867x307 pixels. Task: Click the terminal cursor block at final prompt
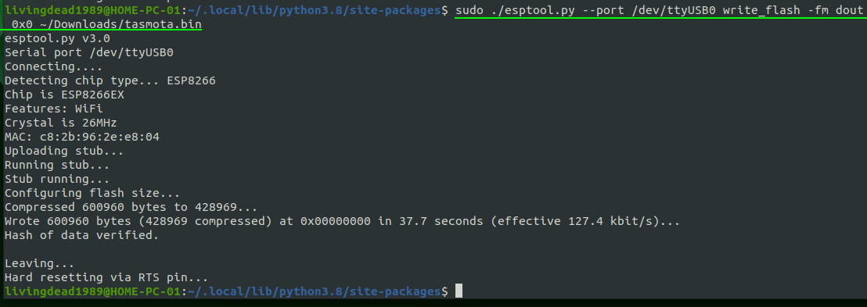(x=459, y=291)
